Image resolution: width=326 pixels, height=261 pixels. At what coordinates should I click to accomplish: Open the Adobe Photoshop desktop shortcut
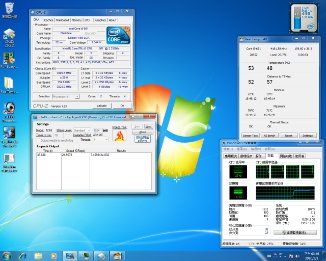pyautogui.click(x=9, y=112)
